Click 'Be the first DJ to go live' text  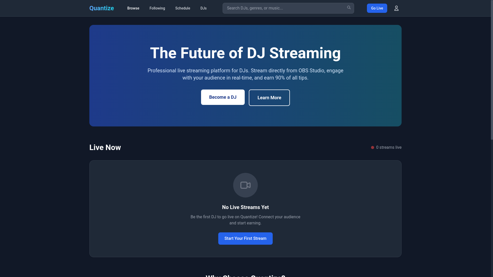tap(245, 220)
